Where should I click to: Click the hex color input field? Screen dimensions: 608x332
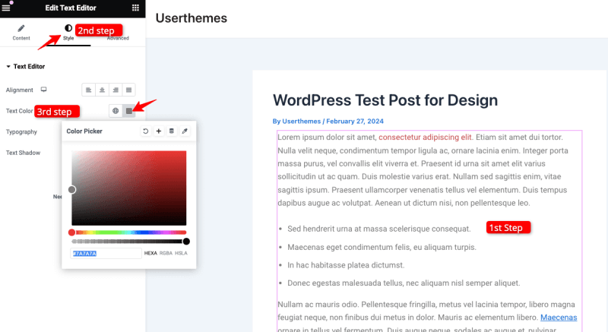pyautogui.click(x=106, y=253)
